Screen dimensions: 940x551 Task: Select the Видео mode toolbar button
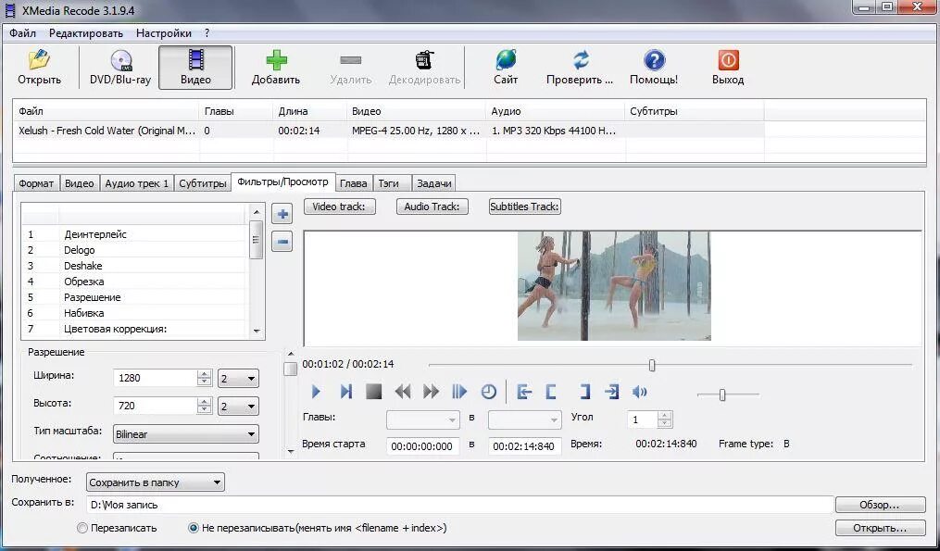[x=195, y=68]
